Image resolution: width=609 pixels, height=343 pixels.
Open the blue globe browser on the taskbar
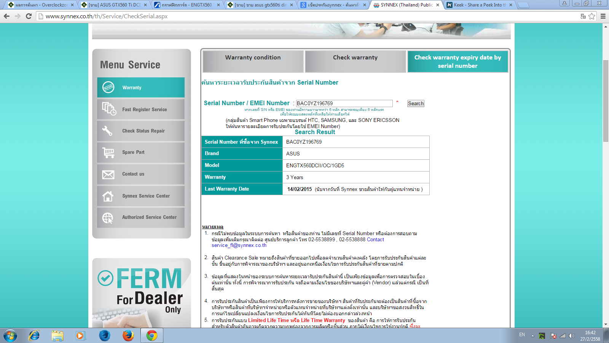pos(104,336)
